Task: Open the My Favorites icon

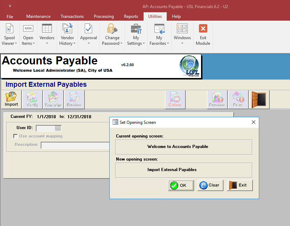Action: [x=159, y=29]
